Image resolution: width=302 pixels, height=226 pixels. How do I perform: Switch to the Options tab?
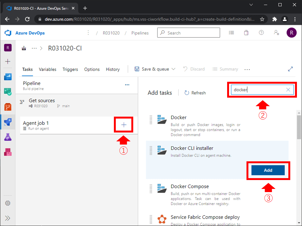92,69
